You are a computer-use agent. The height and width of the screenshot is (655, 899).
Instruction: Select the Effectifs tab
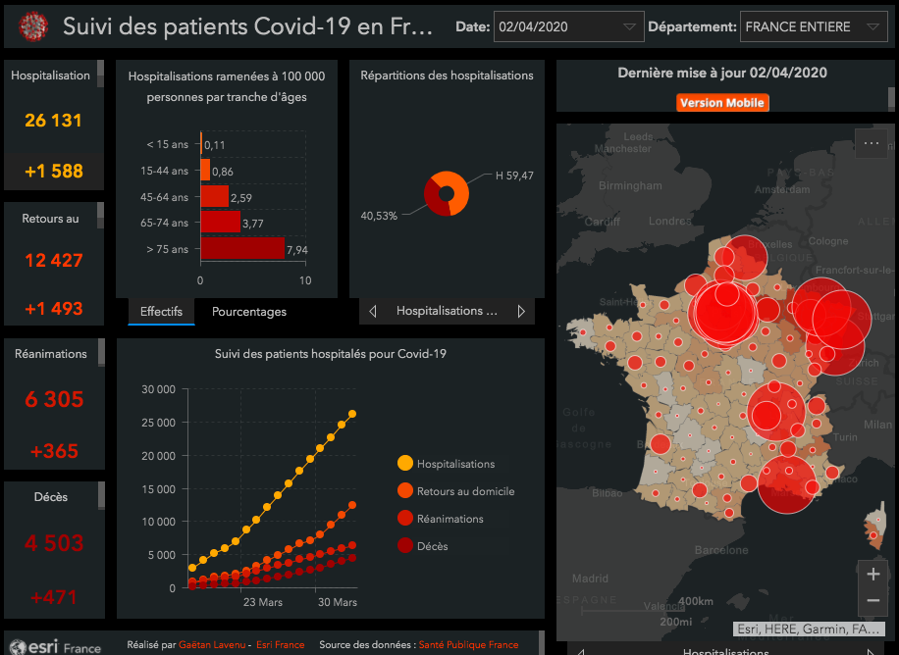pos(161,312)
